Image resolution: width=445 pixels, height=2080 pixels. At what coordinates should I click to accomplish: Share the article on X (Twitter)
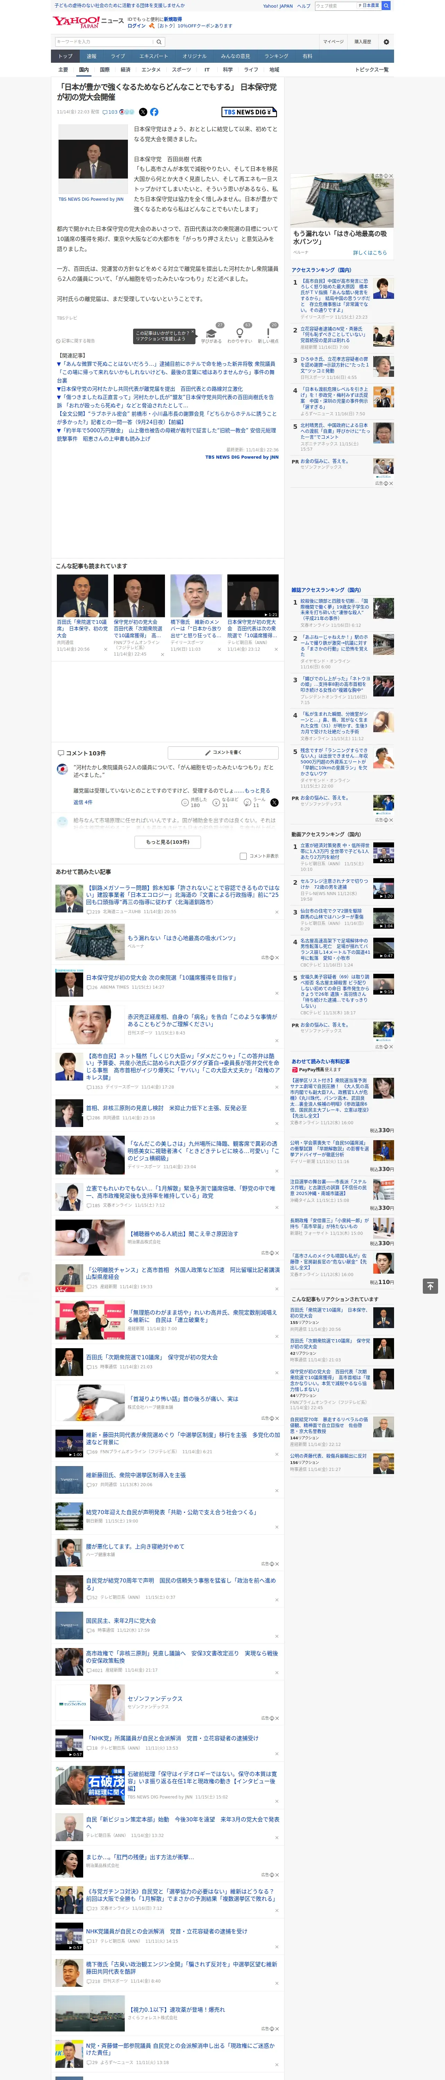pyautogui.click(x=143, y=112)
